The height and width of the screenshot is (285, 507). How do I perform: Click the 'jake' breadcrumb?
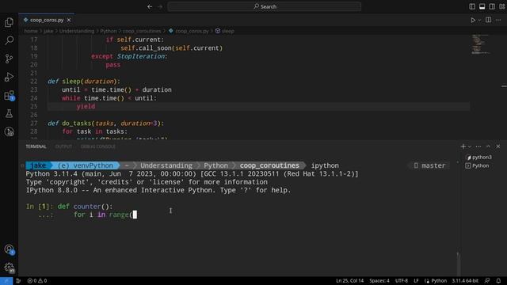tap(48, 31)
